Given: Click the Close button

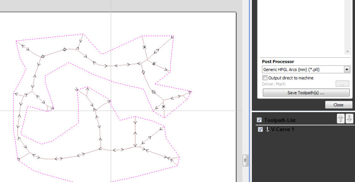Looking at the screenshot, I should coord(338,105).
